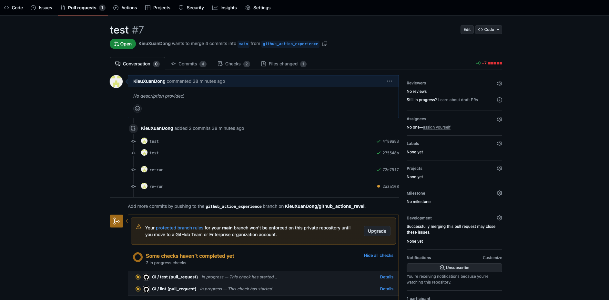Switch to the Checks tab

tap(234, 64)
